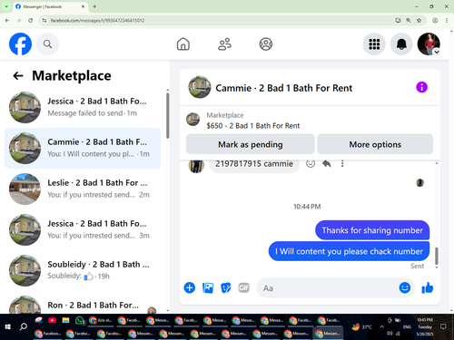This screenshot has width=454, height=340.
Task: Open the Friends icon in the top bar
Action: 224,44
